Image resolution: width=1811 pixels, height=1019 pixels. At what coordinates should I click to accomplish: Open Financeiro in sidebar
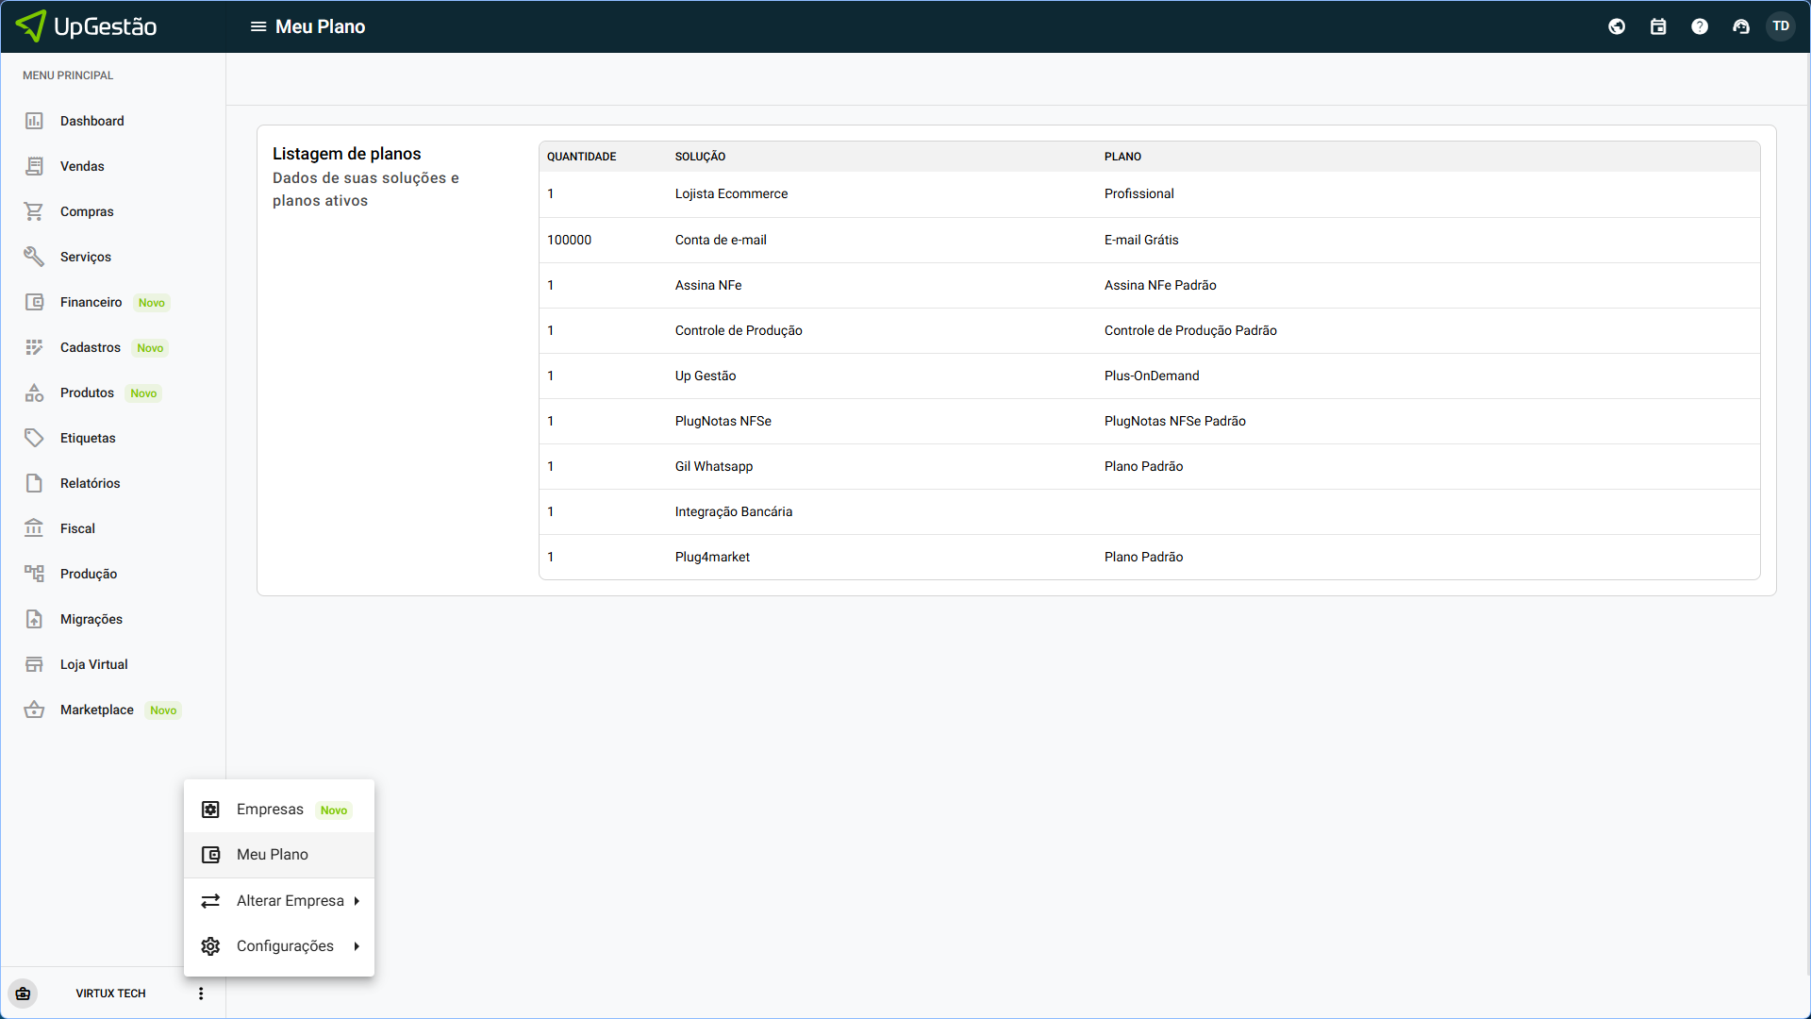coord(91,302)
